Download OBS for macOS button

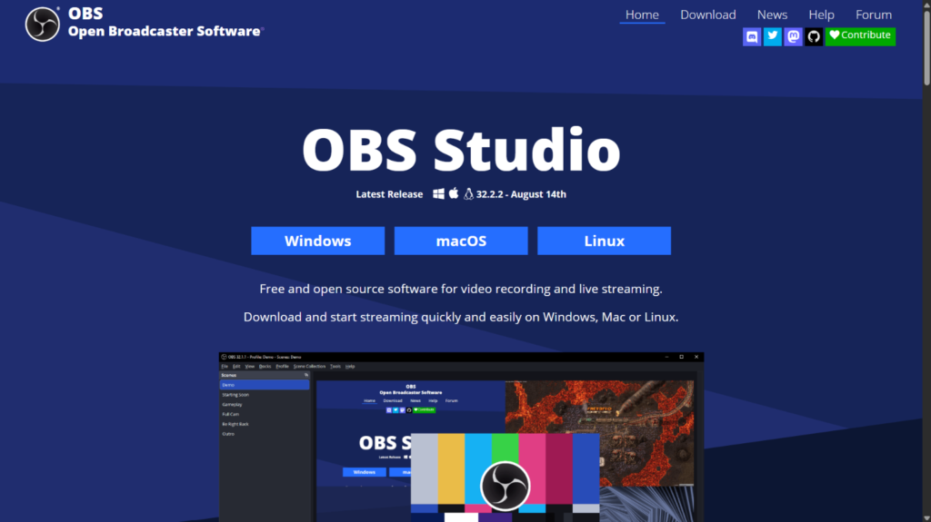click(x=461, y=241)
